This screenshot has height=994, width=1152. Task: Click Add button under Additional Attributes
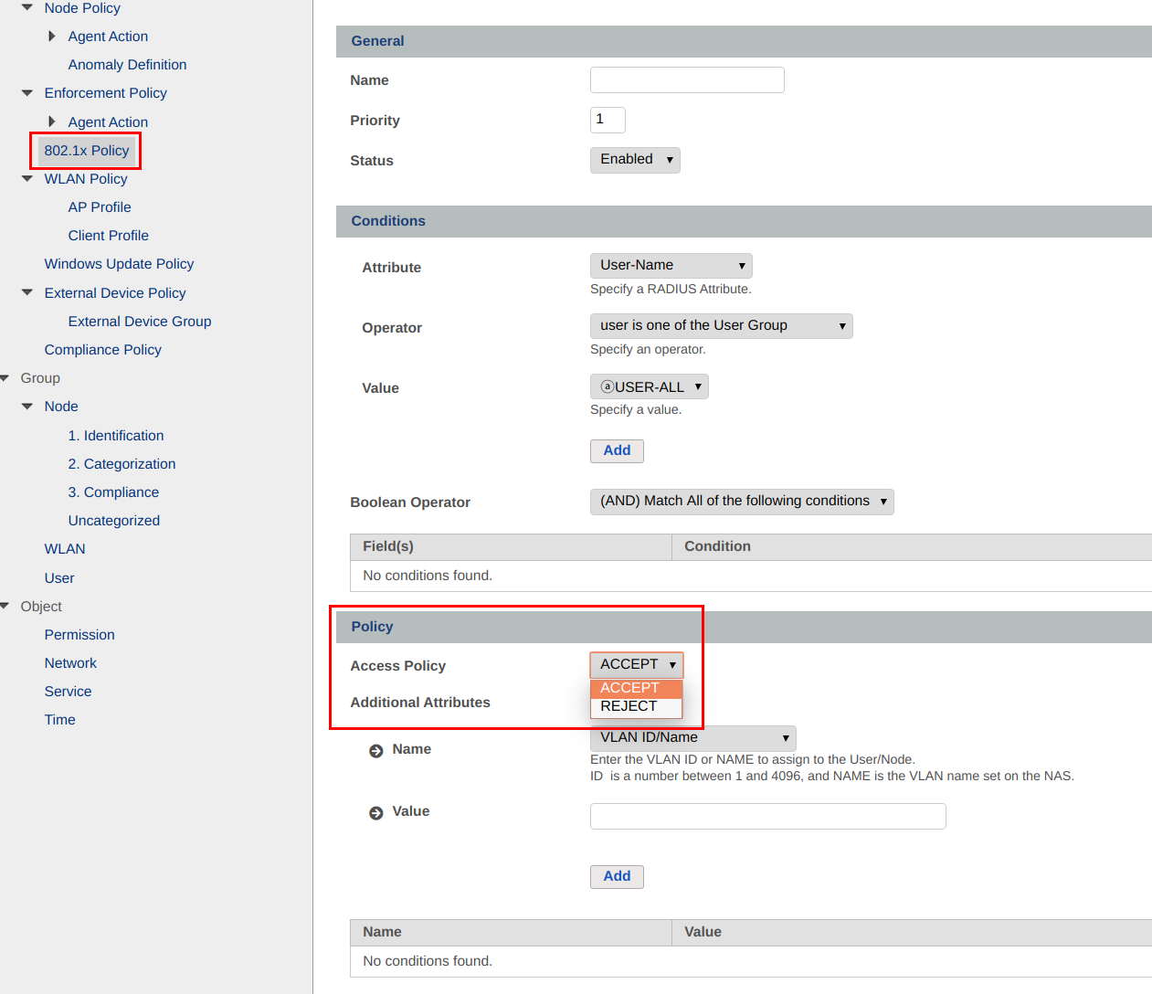[617, 876]
